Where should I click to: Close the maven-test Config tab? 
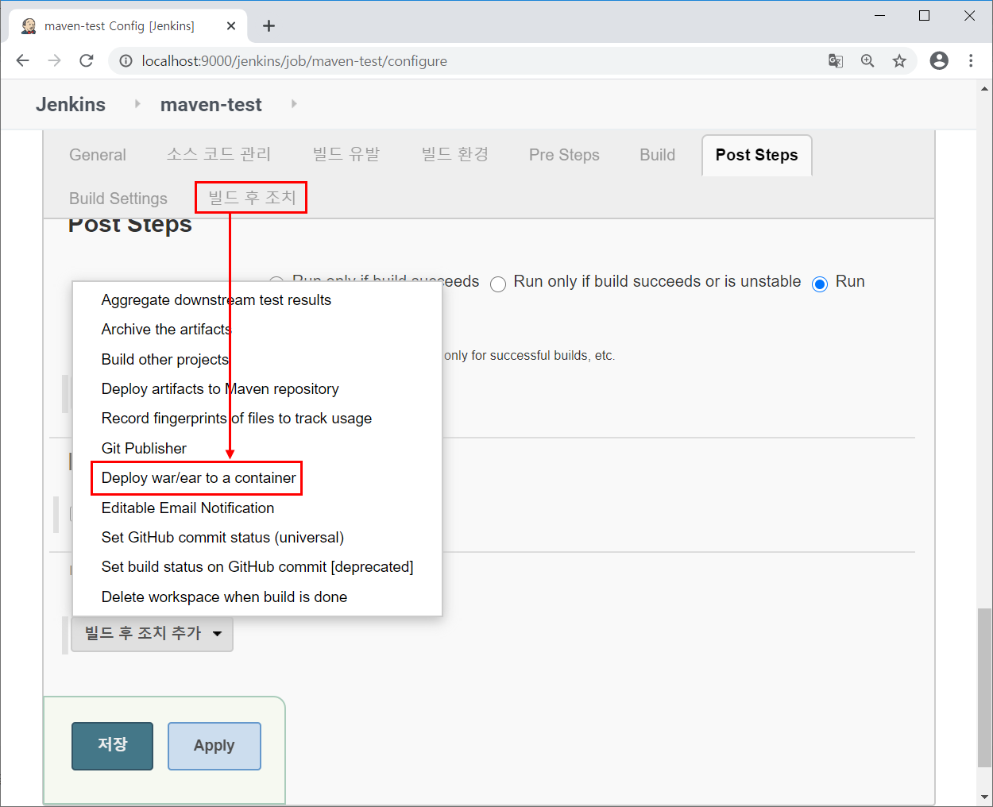click(231, 26)
